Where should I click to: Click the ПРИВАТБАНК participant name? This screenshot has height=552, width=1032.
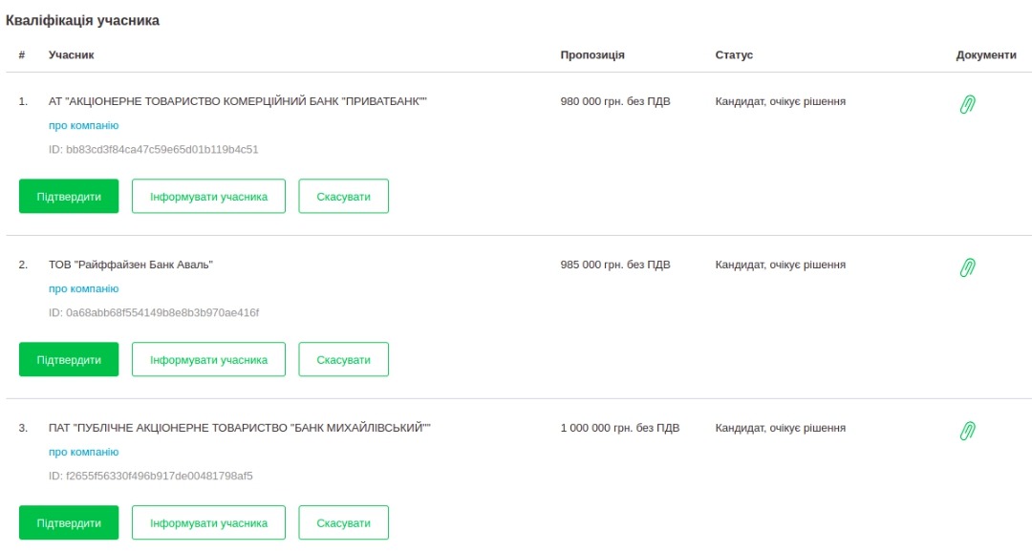[237, 101]
